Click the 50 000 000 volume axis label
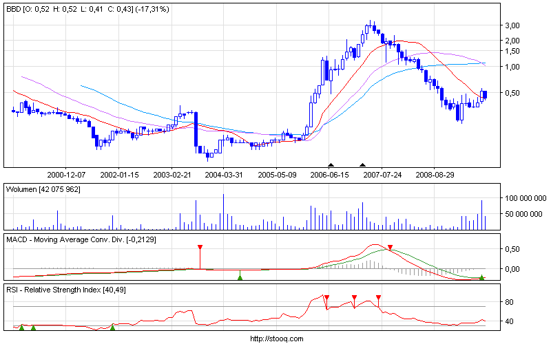 point(523,214)
